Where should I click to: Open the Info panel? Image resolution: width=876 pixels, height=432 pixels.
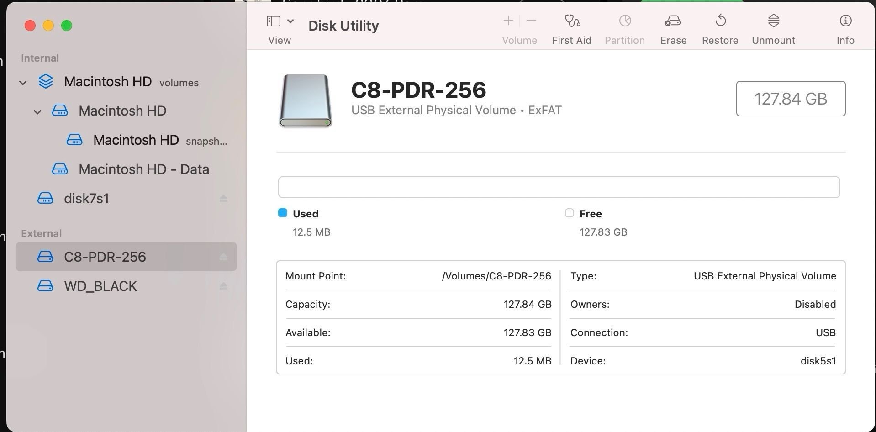pyautogui.click(x=845, y=27)
